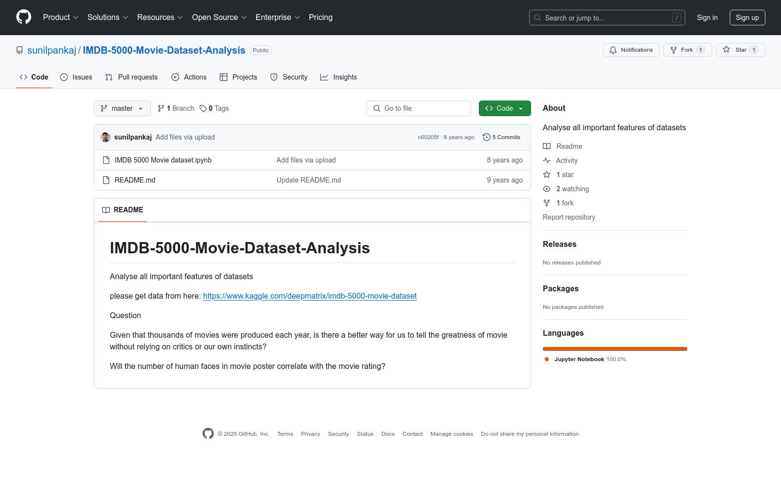
Task: Click the star icon on Star button
Action: pos(726,50)
